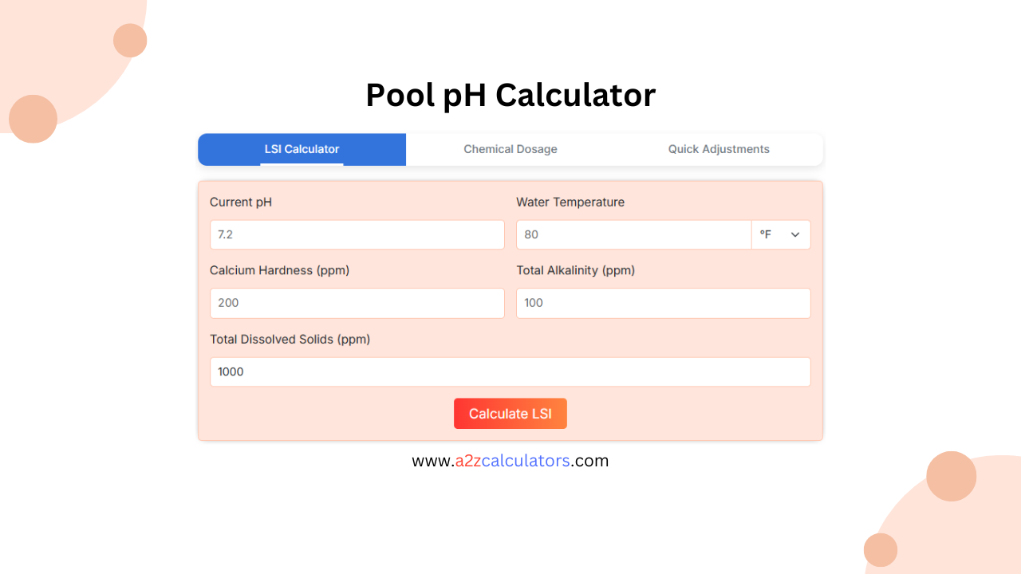Visit the a2zcalculators.com link
This screenshot has width=1021, height=574.
510,461
